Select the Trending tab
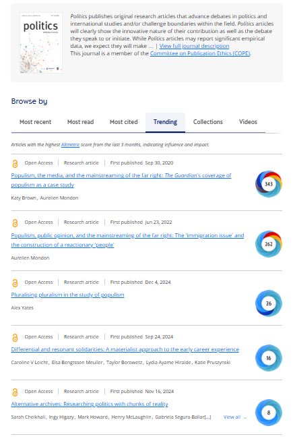The height and width of the screenshot is (447, 293). [165, 122]
